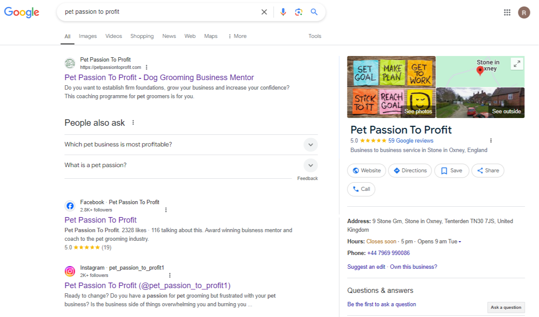Expand the map with the fullscreen arrows icon
539x317 pixels.
pos(517,64)
